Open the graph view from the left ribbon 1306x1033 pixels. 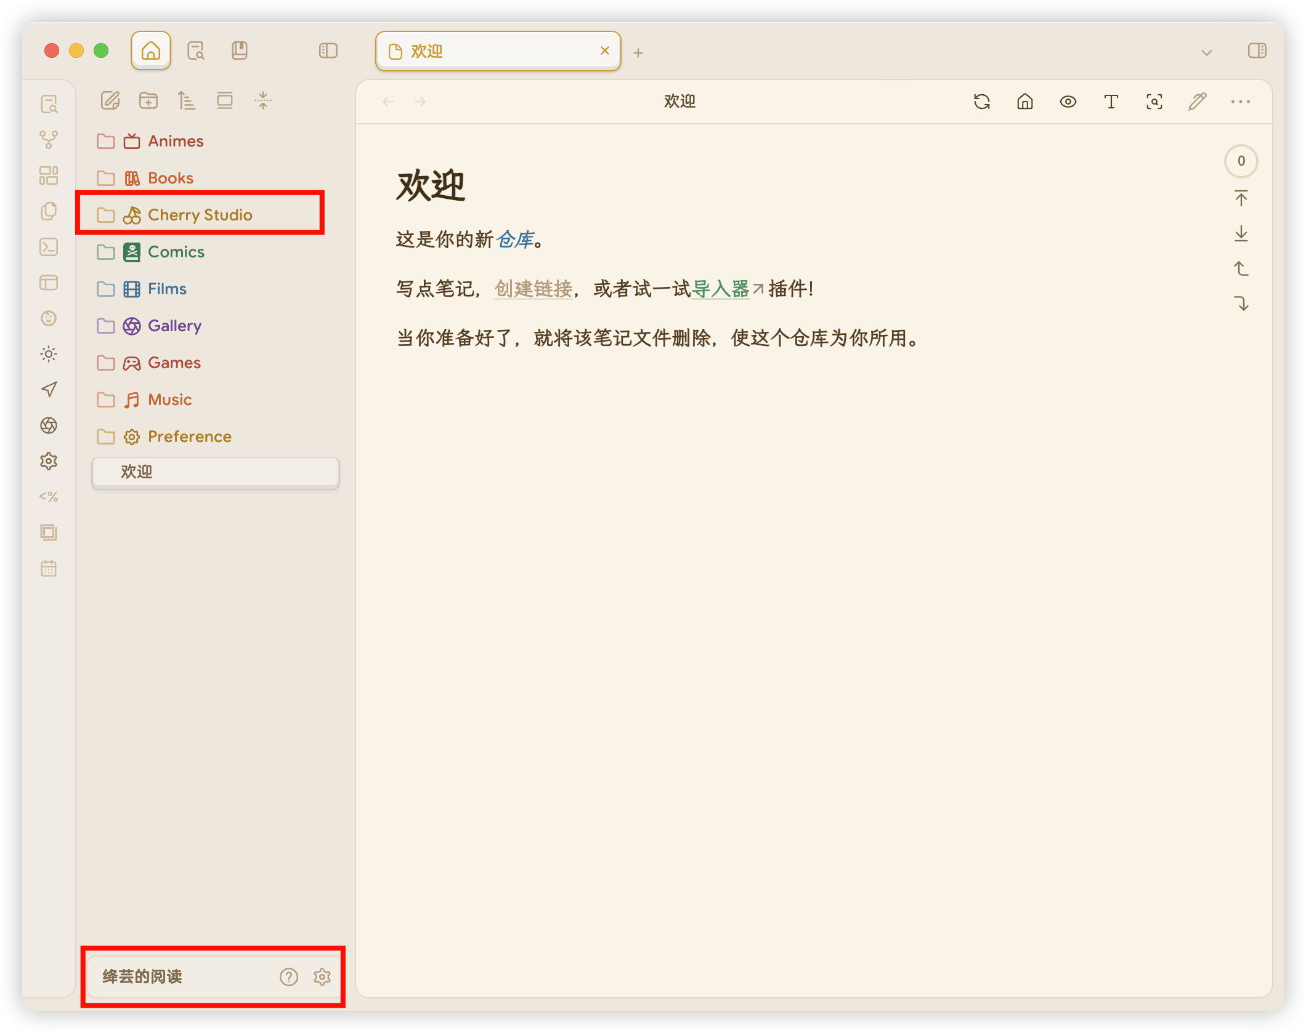(x=49, y=140)
